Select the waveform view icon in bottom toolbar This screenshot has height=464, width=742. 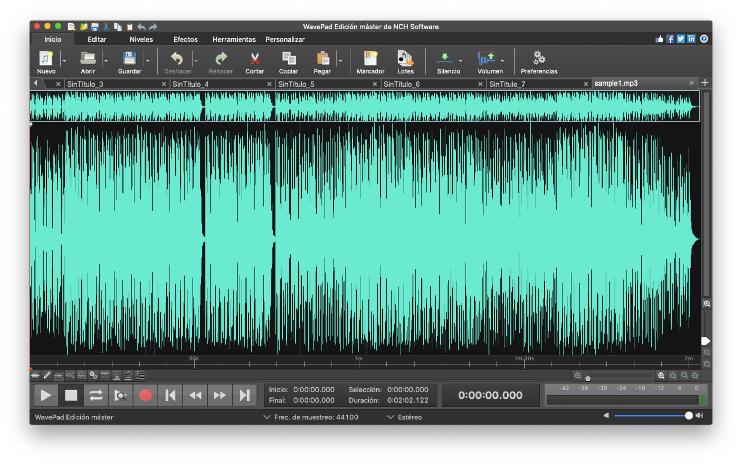[x=36, y=375]
